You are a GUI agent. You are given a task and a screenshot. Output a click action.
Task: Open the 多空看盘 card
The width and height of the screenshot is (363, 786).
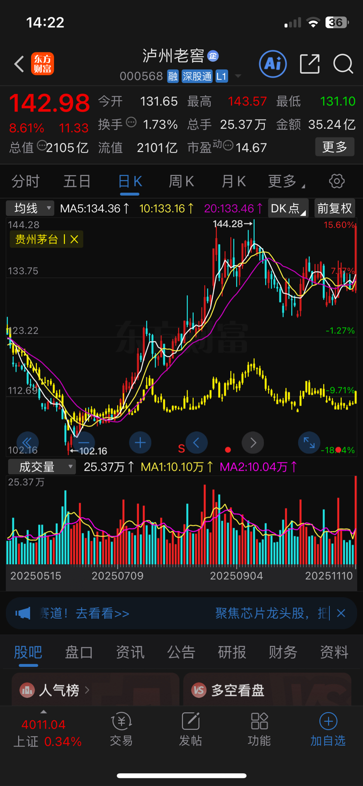268,690
